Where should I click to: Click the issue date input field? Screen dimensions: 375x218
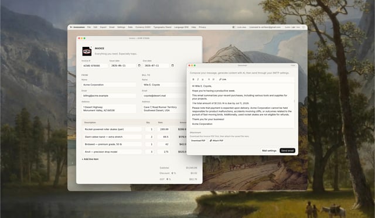point(122,65)
